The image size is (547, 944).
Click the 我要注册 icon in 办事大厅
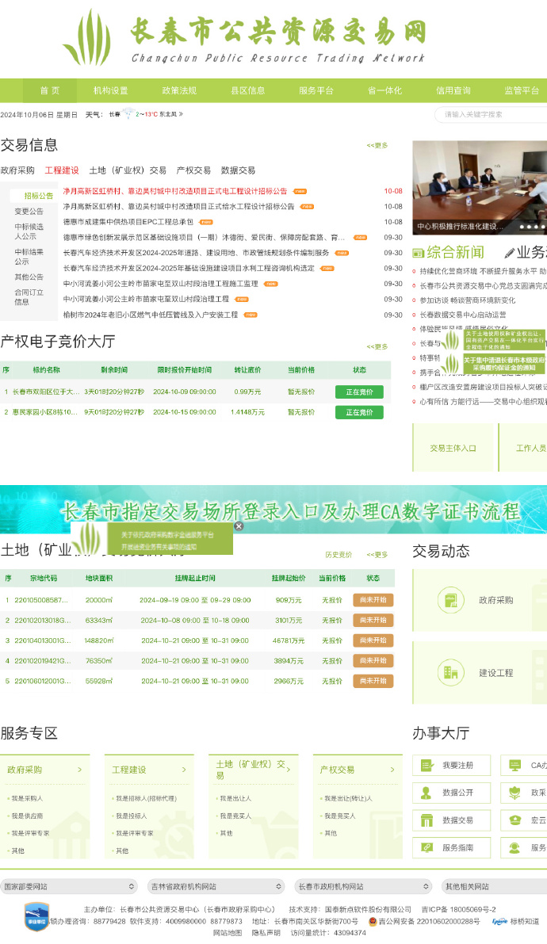click(x=427, y=765)
